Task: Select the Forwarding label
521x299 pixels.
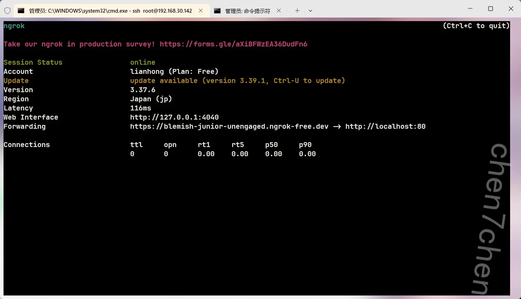Action: [25, 126]
